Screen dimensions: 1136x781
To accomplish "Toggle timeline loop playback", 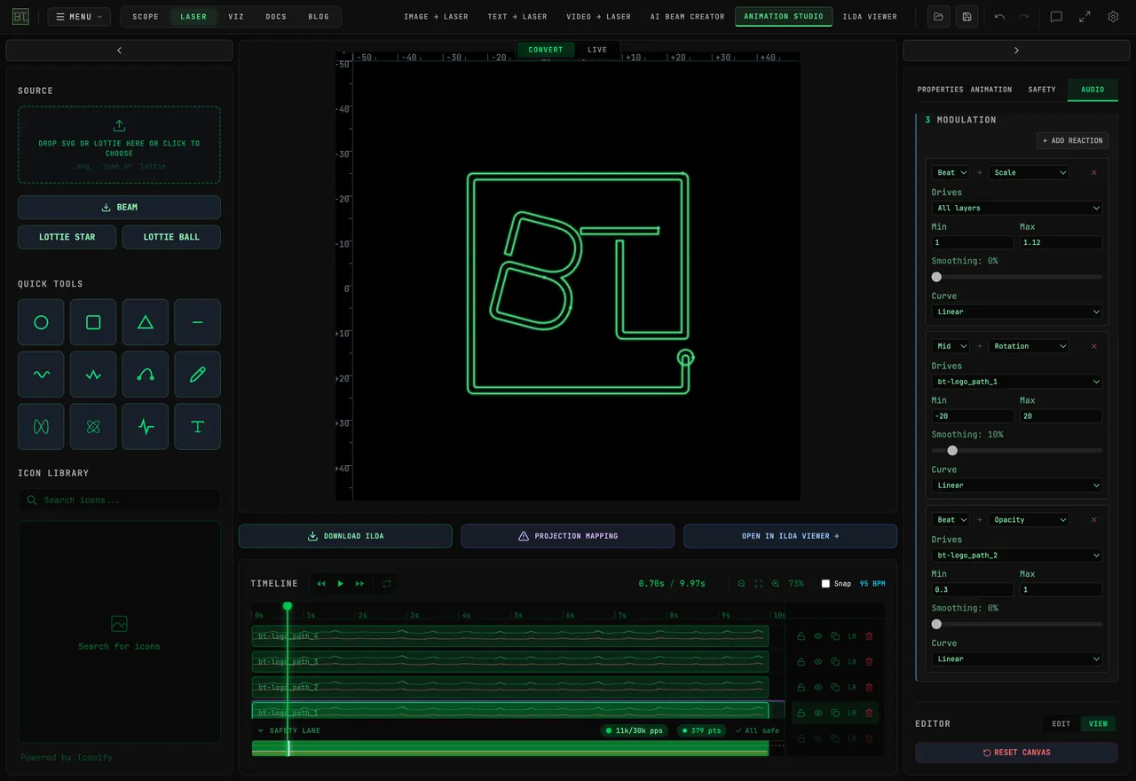I will 387,583.
